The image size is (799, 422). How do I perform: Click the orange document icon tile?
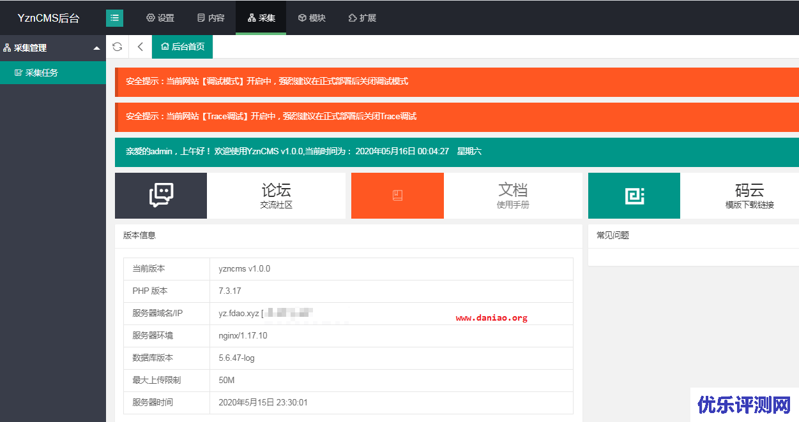(397, 195)
